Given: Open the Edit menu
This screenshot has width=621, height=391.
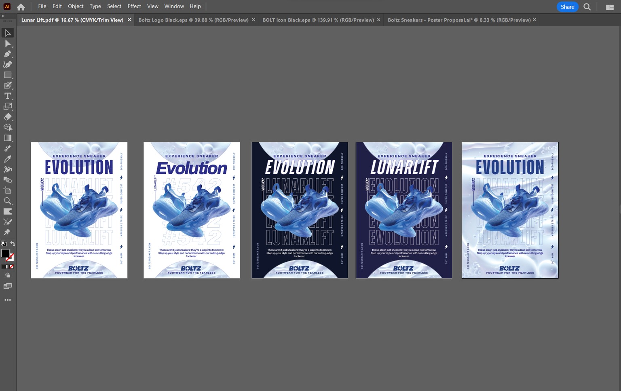Looking at the screenshot, I should tap(57, 6).
